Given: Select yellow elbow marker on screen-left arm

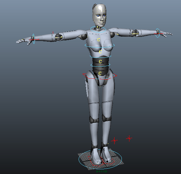Looking at the screenshot, I should (59, 37).
